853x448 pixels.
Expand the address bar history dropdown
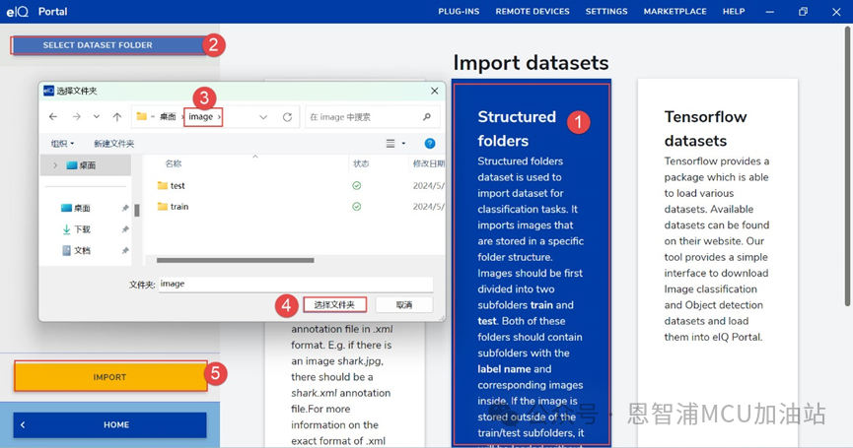coord(263,117)
